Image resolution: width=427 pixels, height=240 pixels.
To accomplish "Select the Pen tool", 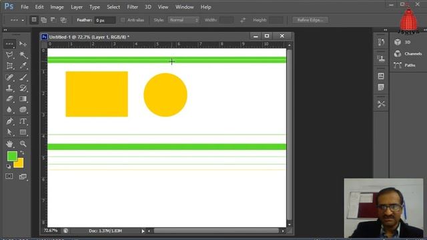I will click(9, 121).
